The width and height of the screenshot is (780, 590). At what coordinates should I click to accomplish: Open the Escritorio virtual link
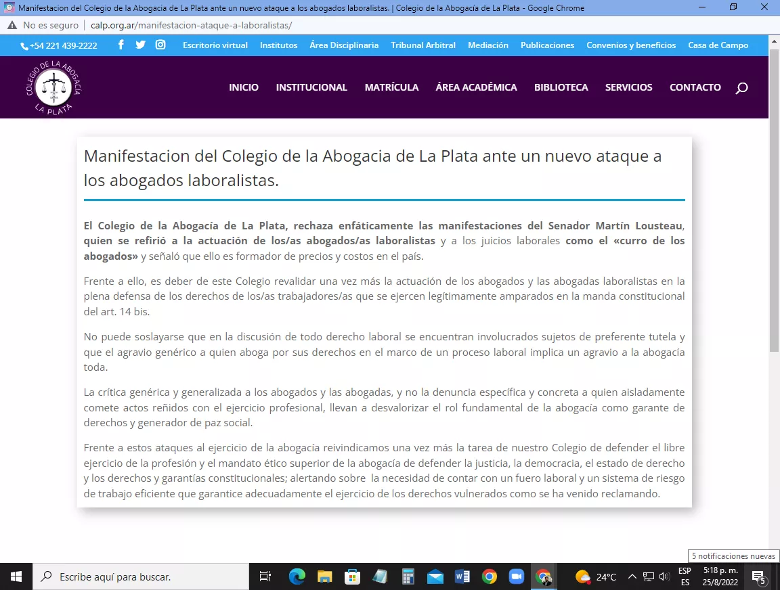[215, 45]
